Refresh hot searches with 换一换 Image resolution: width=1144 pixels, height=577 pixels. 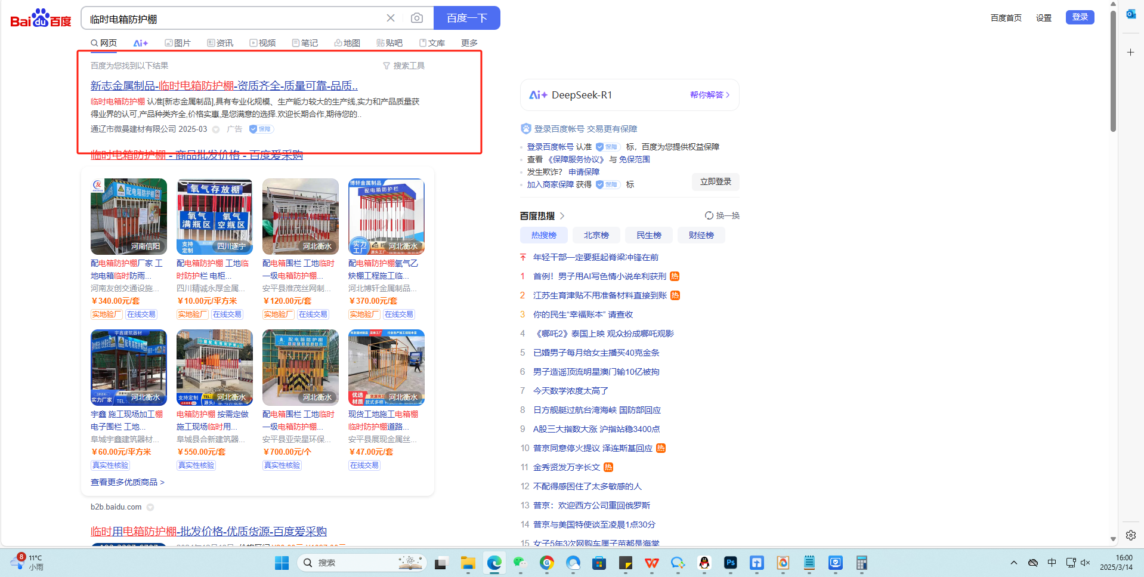(x=722, y=215)
